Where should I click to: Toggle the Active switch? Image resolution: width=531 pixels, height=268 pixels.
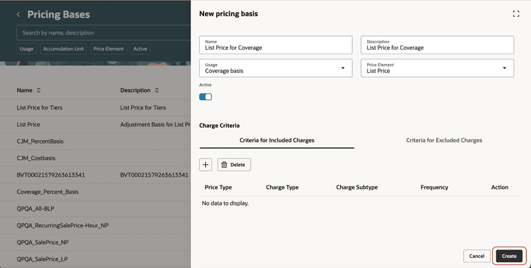(x=206, y=97)
